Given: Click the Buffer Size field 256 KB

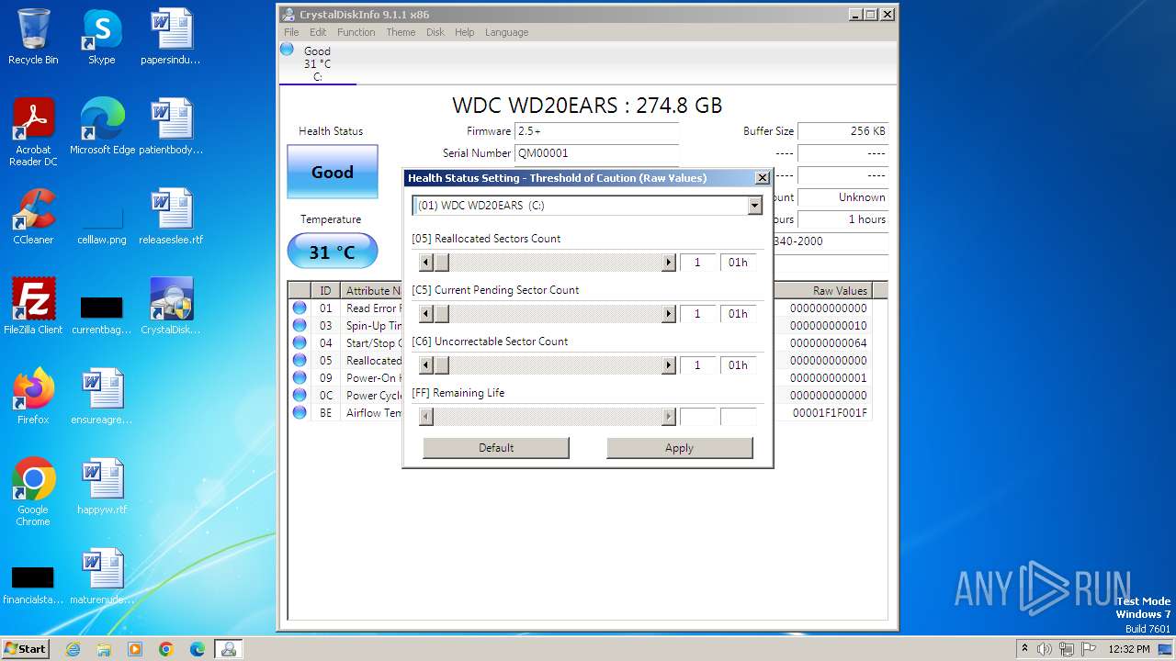Looking at the screenshot, I should click(x=842, y=131).
